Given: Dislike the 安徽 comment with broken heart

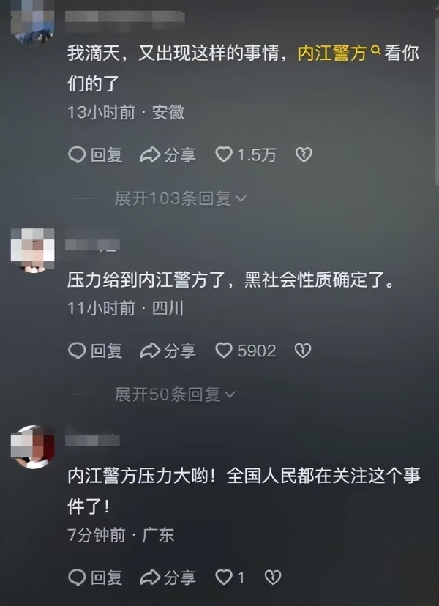Looking at the screenshot, I should click(304, 154).
